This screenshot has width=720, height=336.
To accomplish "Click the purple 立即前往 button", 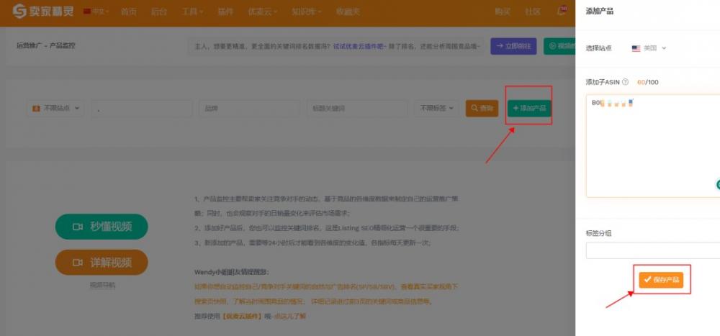I will tap(513, 46).
